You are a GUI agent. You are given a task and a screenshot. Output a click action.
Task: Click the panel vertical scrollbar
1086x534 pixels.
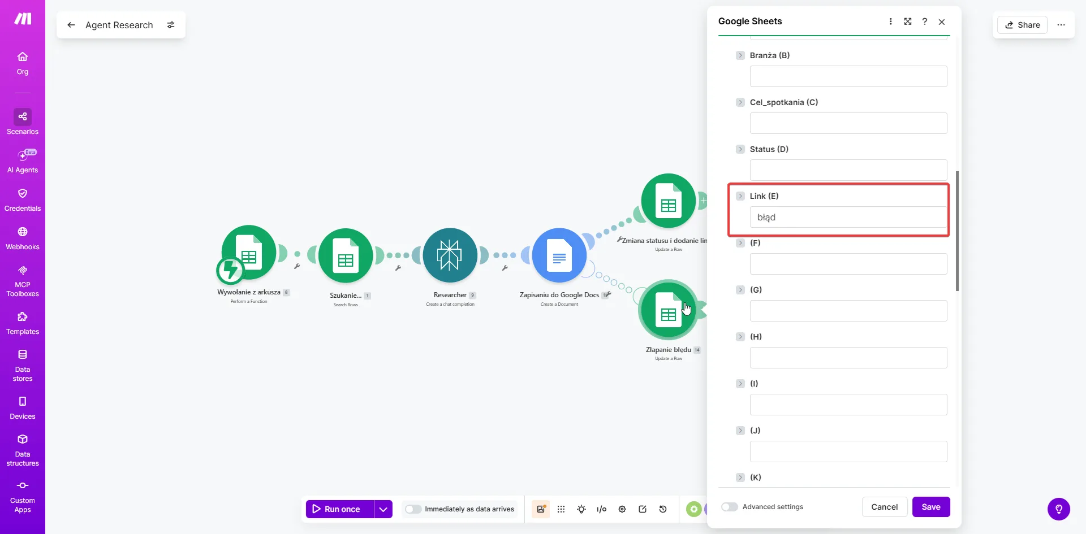click(957, 231)
